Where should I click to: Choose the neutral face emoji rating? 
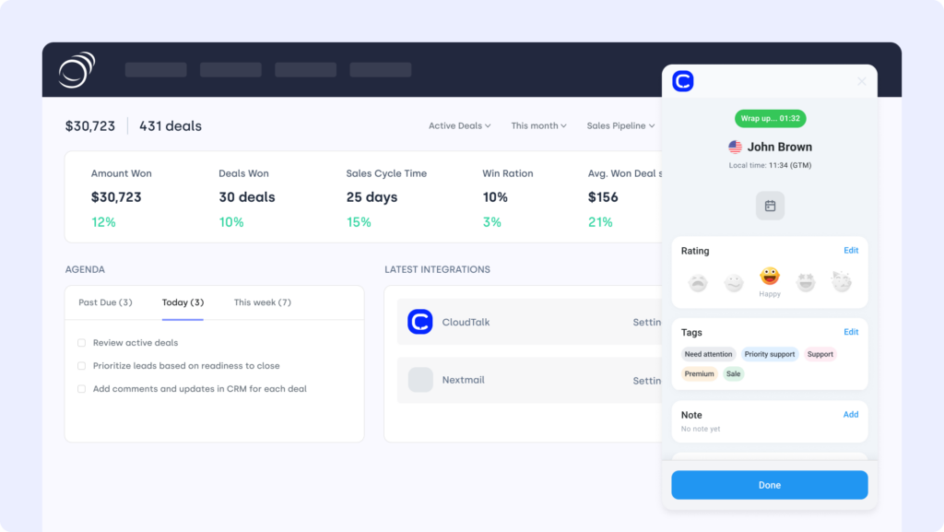(734, 282)
